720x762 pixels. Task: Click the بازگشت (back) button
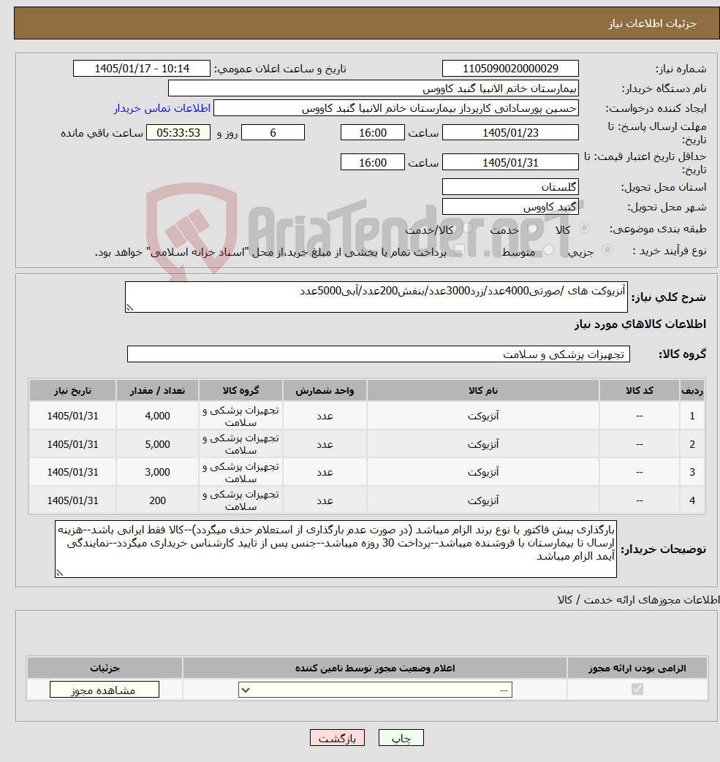pyautogui.click(x=337, y=738)
